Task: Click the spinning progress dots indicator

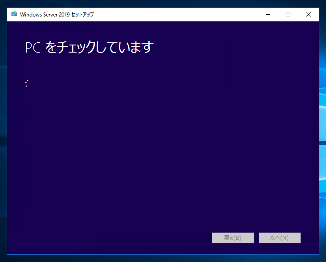Action: [x=27, y=83]
